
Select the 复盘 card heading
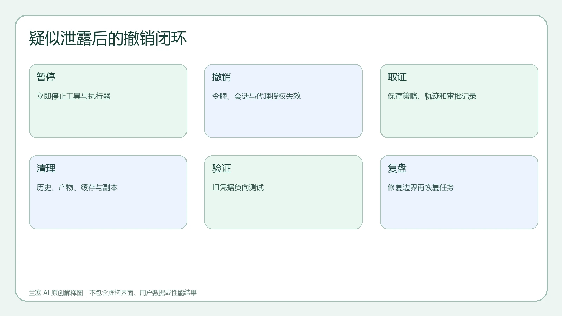coord(397,169)
